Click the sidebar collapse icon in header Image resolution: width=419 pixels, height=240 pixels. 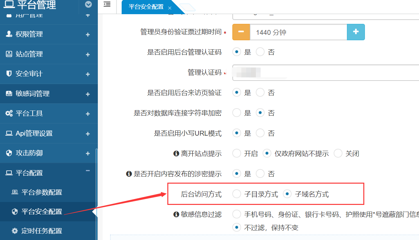107,4
